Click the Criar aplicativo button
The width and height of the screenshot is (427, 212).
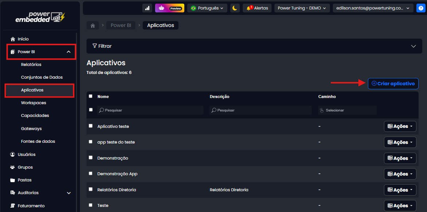coord(393,83)
